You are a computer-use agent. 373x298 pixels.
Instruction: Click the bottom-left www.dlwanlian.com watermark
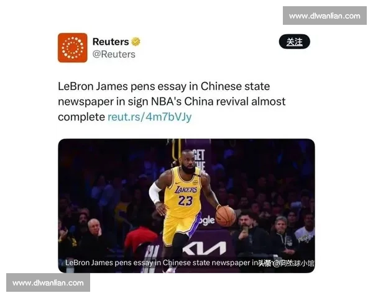[x=48, y=282]
